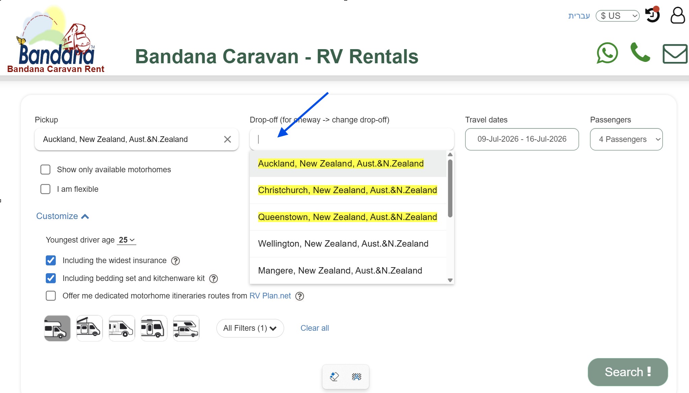
Task: Check the 'I am flexible' option
Action: tap(45, 189)
